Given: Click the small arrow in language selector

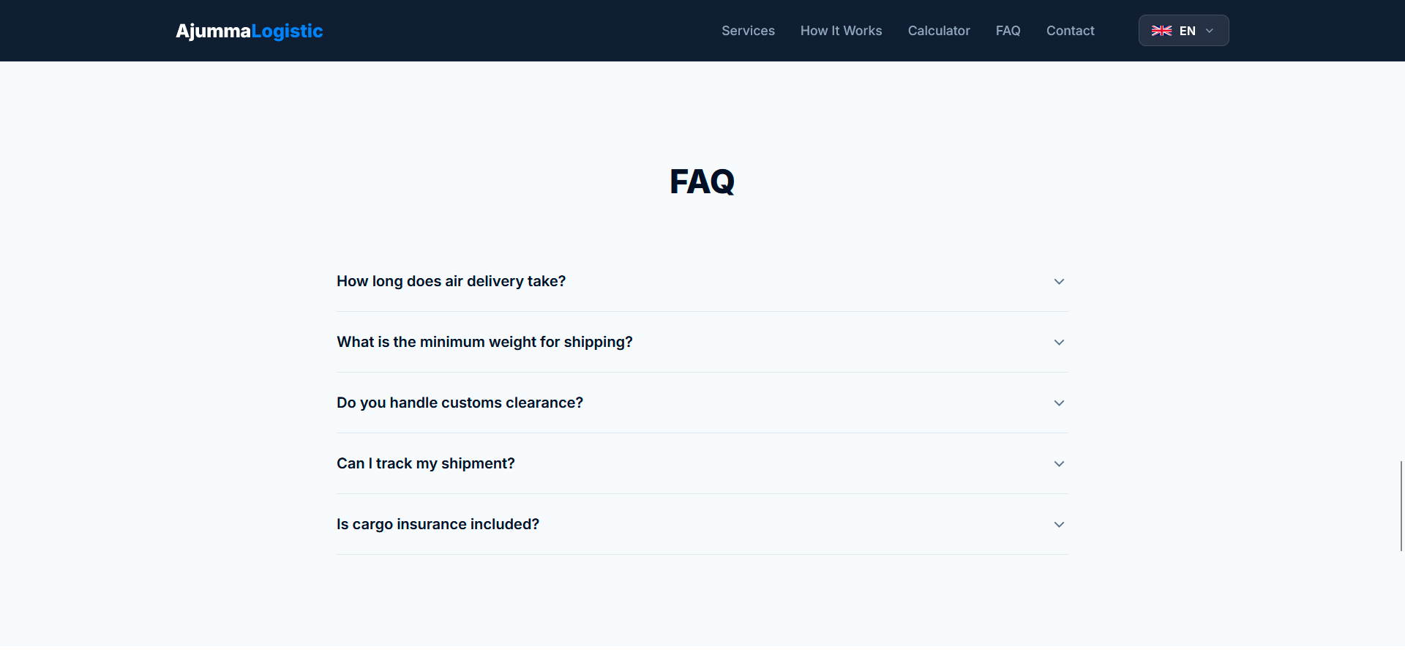Looking at the screenshot, I should pos(1210,31).
